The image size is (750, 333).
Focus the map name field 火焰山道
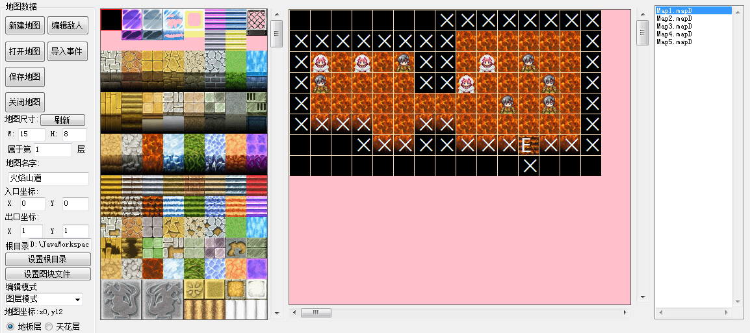48,179
